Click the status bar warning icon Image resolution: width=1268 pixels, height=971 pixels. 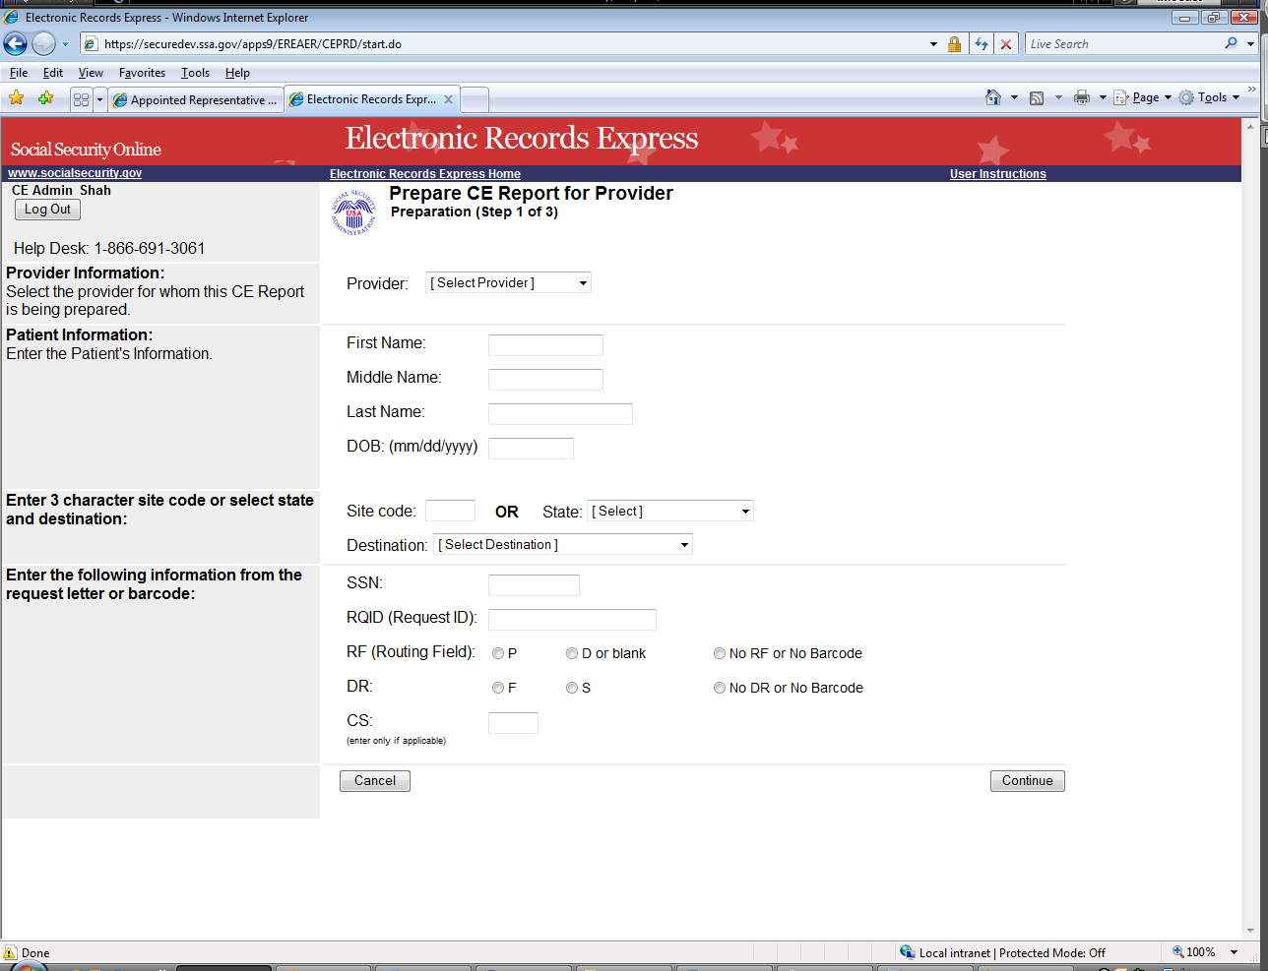(10, 952)
